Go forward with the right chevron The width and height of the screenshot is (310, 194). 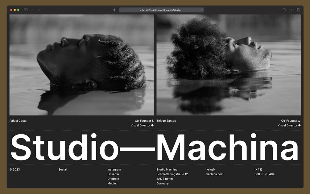pos(39,10)
